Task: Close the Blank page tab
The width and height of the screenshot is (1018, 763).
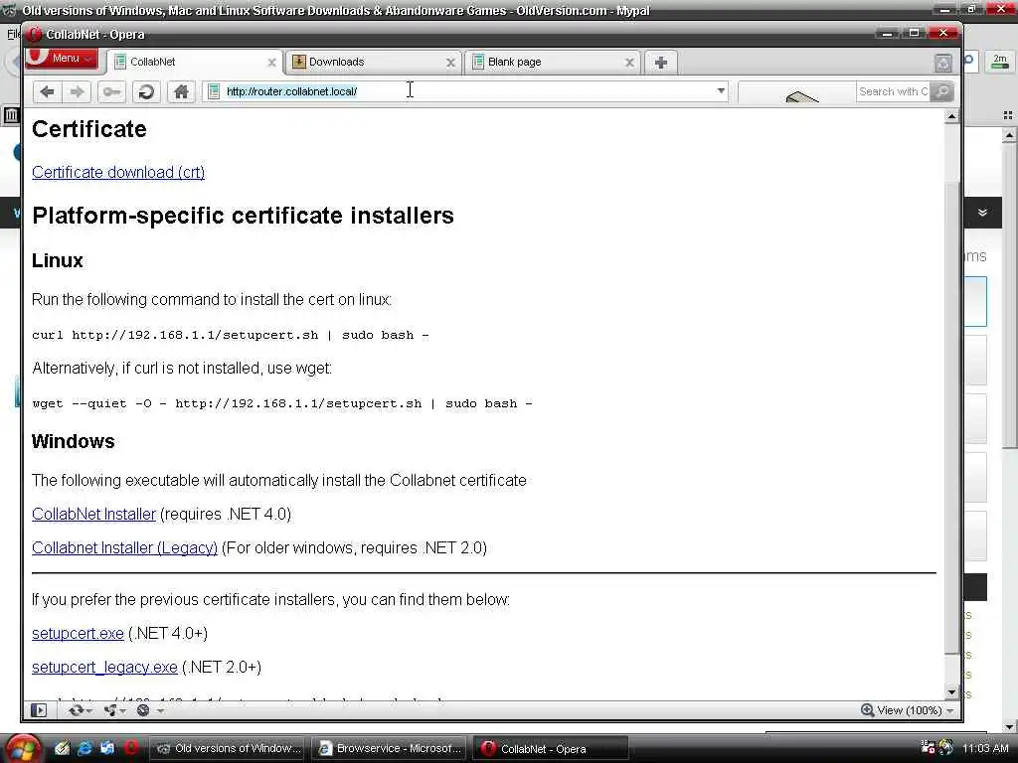Action: 629,63
